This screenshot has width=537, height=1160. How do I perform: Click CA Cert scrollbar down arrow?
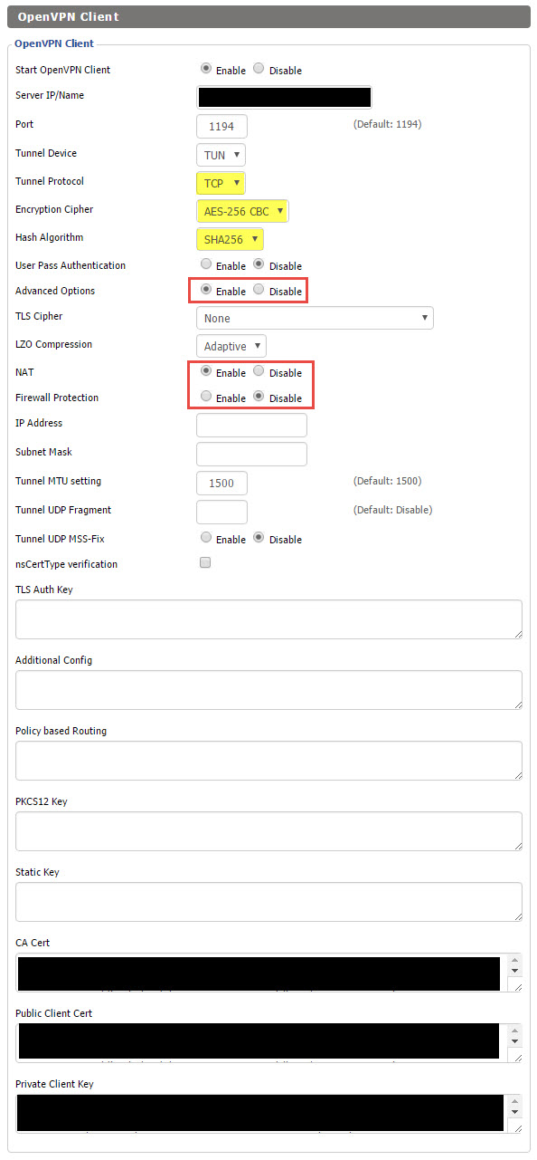click(x=515, y=970)
